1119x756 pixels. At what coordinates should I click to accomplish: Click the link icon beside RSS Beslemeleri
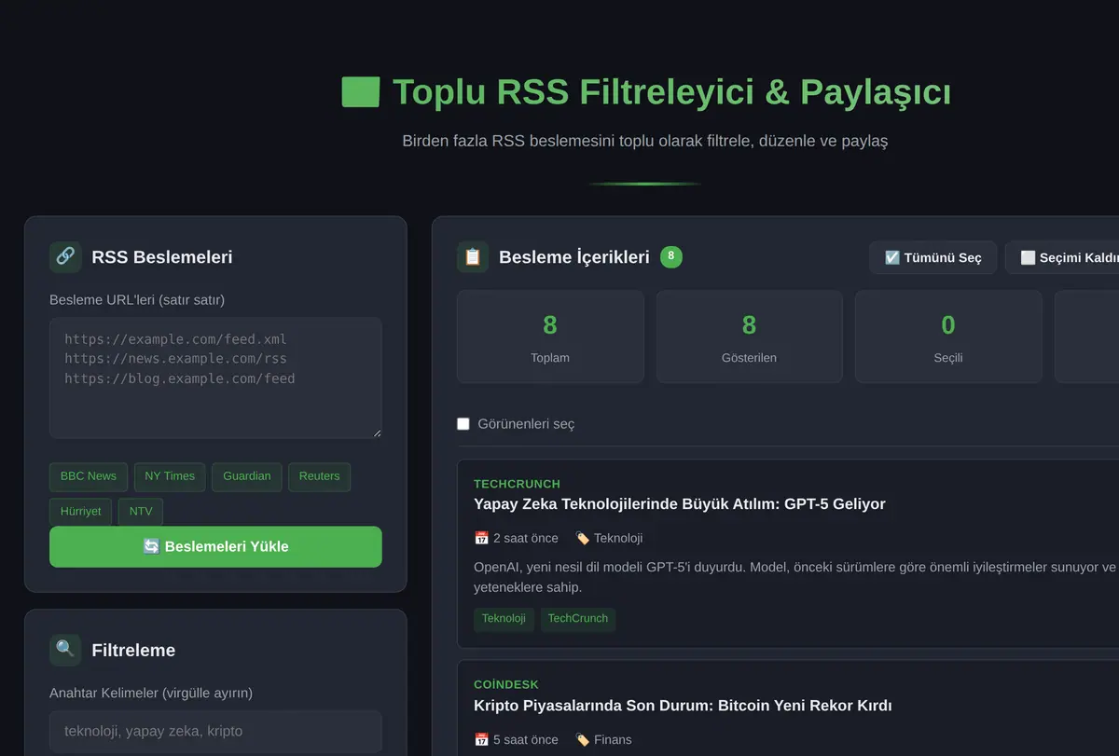[65, 257]
